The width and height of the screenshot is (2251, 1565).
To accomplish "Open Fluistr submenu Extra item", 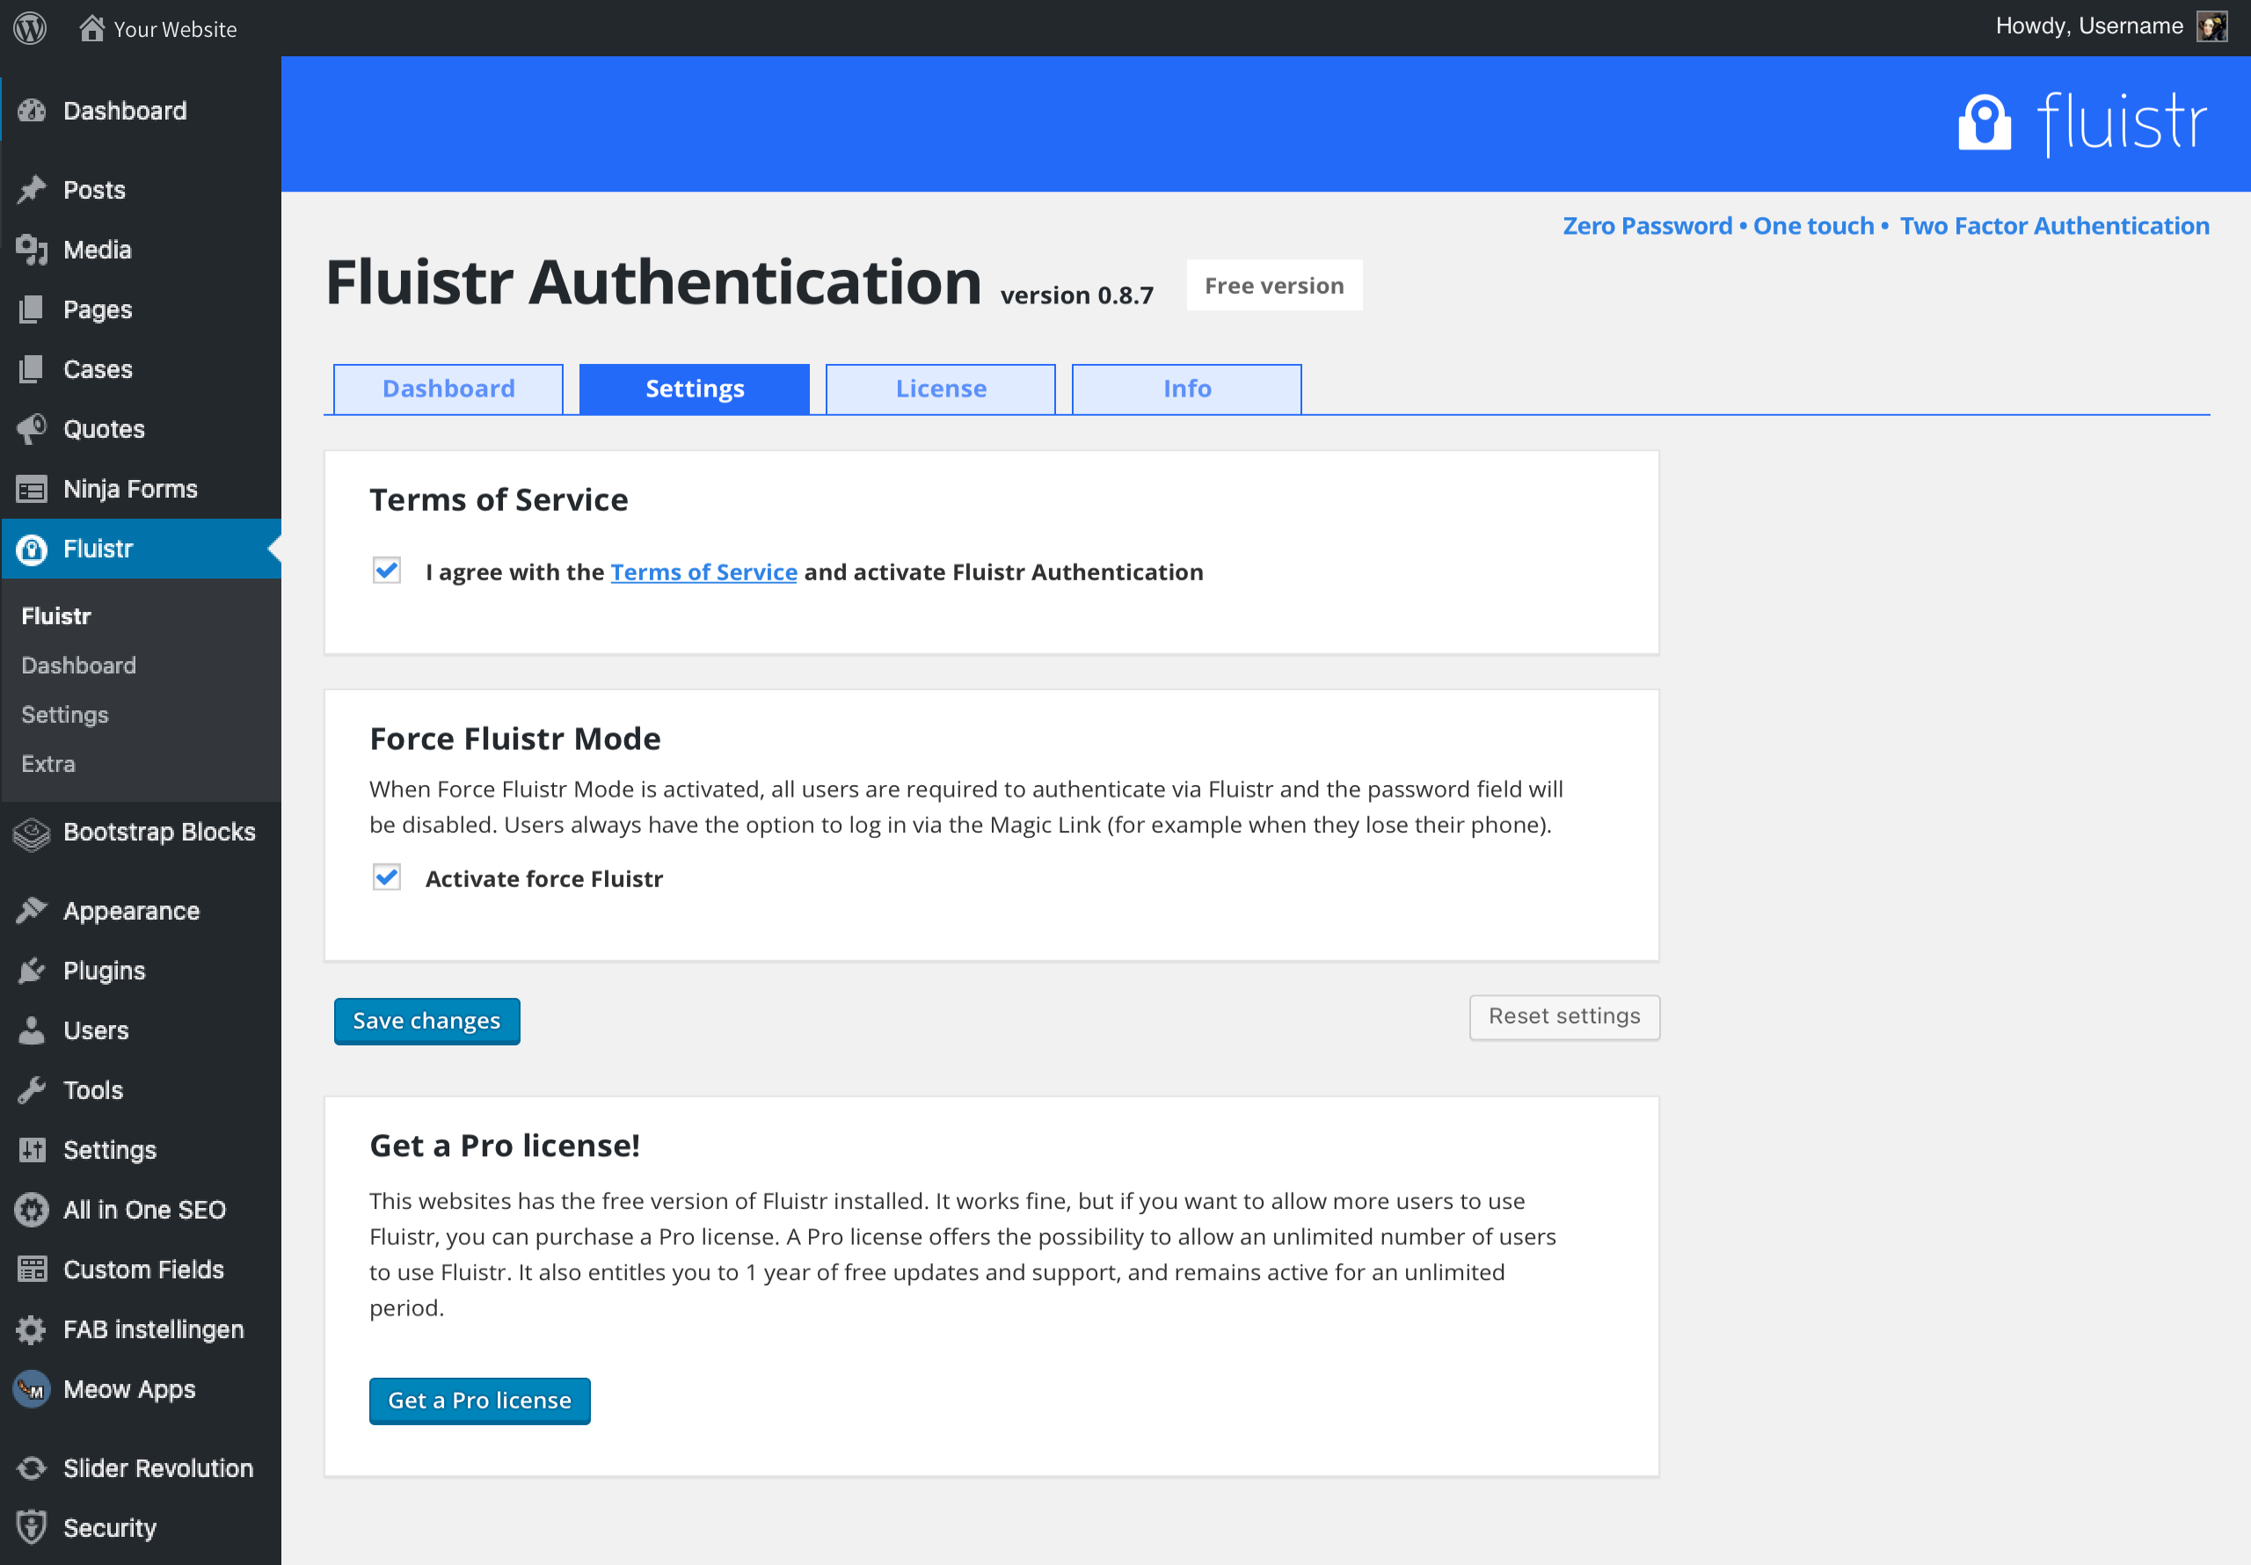I will tap(48, 764).
